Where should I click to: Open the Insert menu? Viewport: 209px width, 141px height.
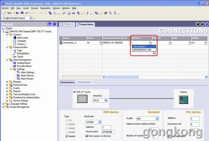pyautogui.click(x=26, y=8)
